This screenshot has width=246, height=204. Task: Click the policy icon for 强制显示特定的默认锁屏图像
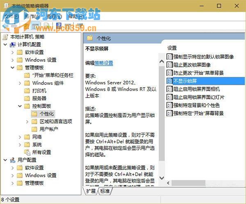(x=169, y=57)
